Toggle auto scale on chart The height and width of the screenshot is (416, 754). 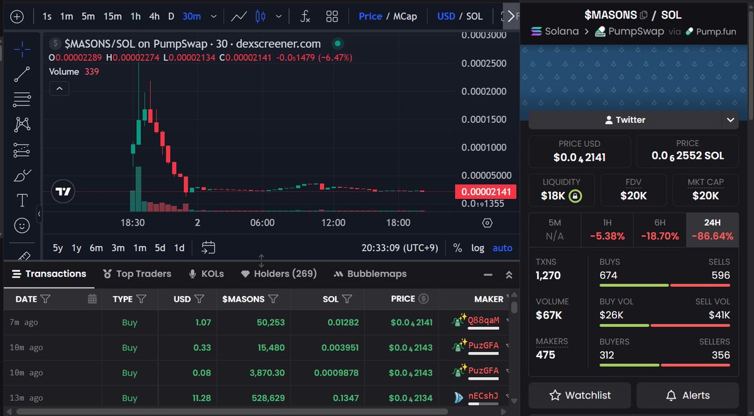502,248
